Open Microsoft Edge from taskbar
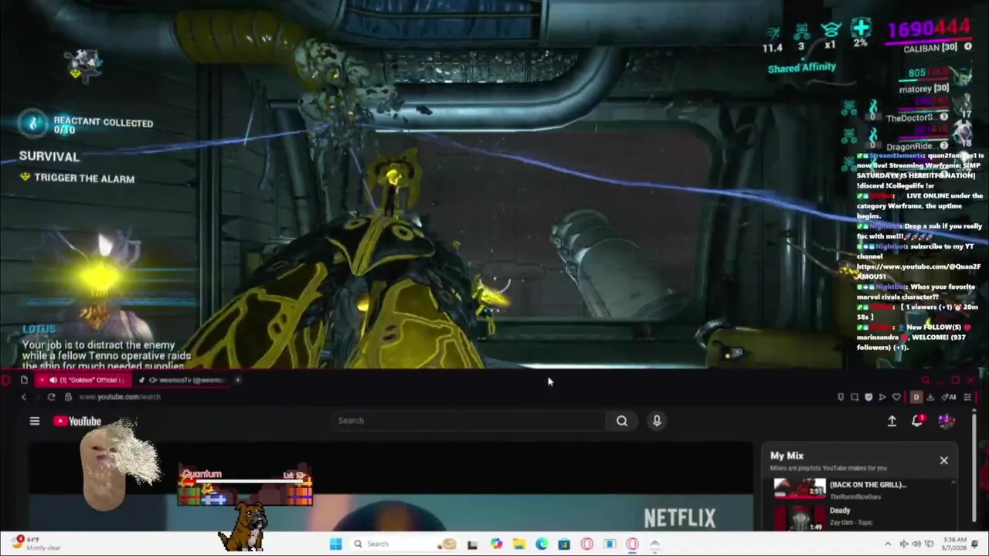 click(x=542, y=544)
